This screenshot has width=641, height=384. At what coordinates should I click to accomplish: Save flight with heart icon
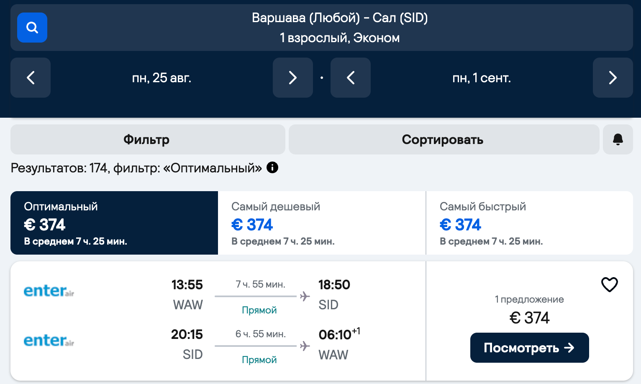pyautogui.click(x=609, y=285)
